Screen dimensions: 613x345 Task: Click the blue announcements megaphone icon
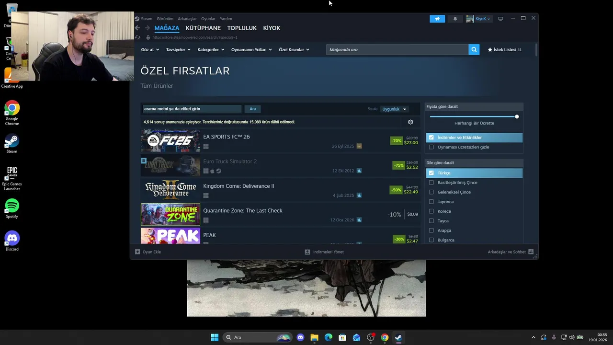[437, 19]
